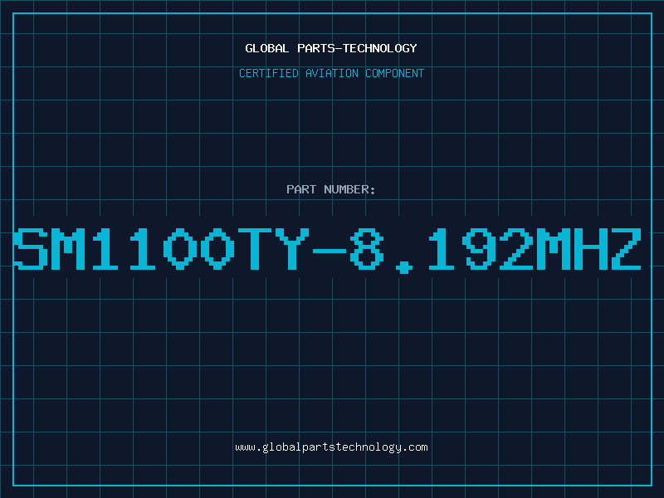Image resolution: width=664 pixels, height=498 pixels.
Task: Click the digit 8 in the part number
Action: coord(367,249)
